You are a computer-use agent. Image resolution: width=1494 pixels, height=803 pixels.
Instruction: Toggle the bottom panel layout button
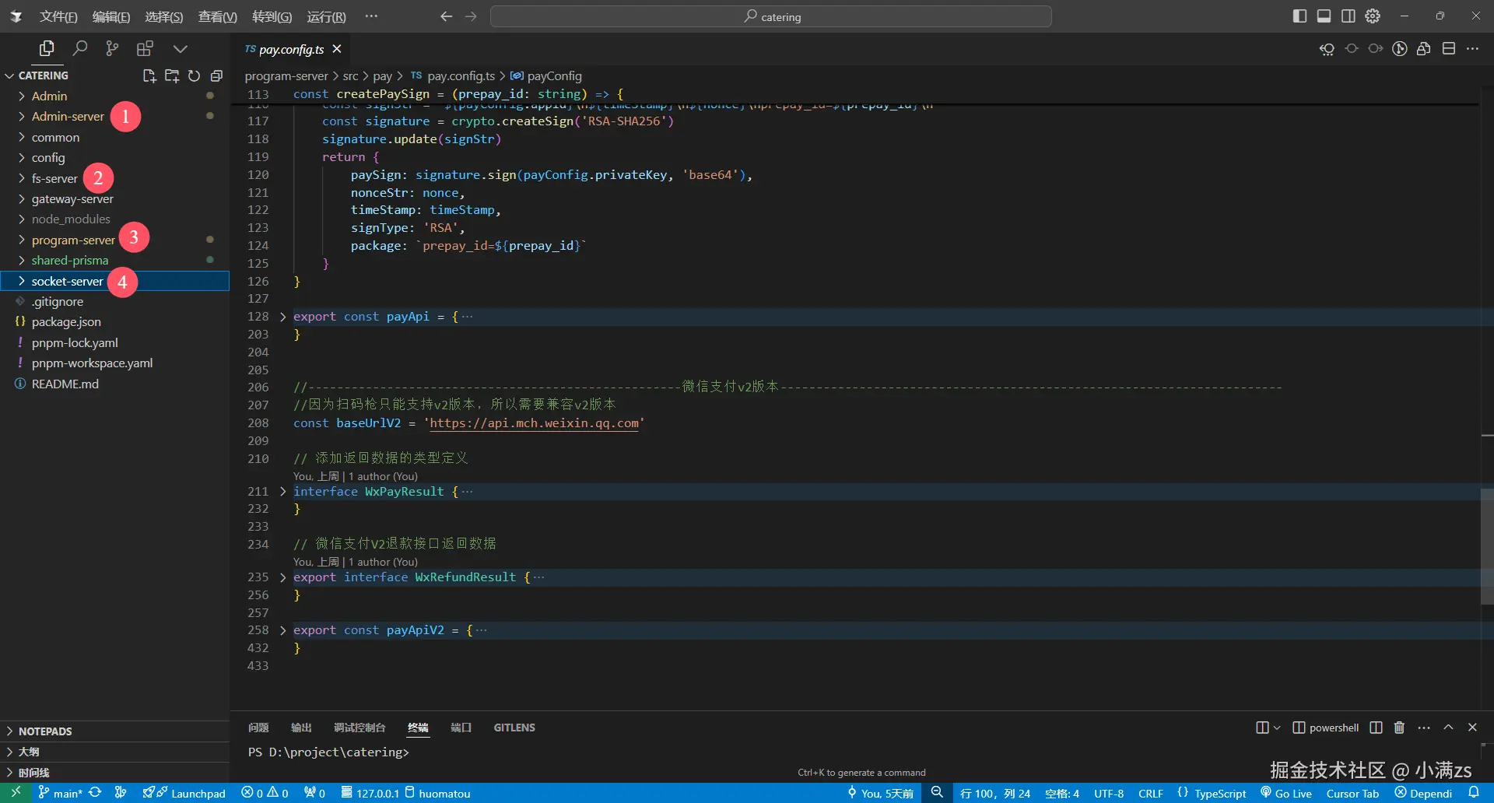1324,16
